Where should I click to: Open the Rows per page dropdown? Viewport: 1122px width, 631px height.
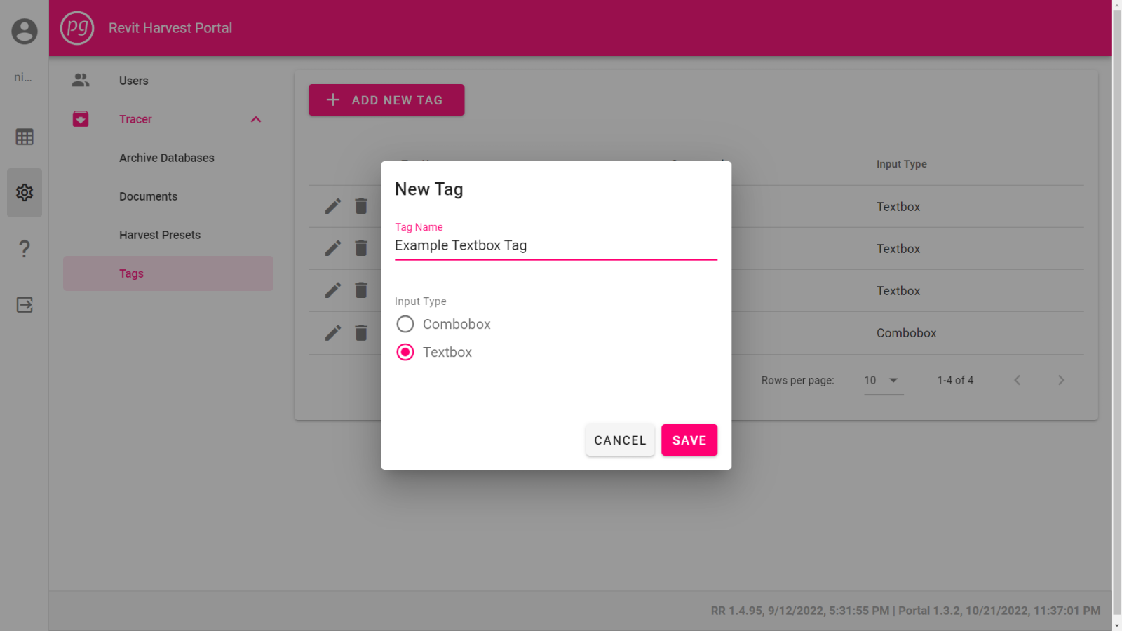[883, 380]
